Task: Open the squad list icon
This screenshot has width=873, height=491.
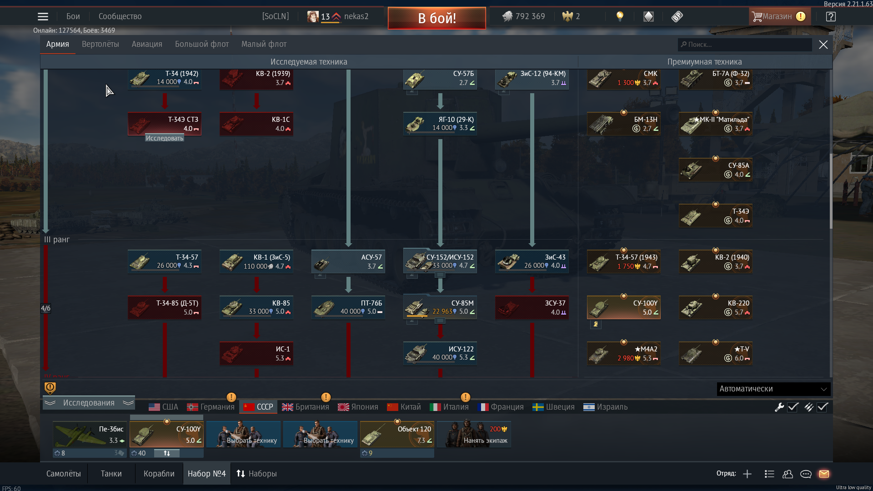Action: coord(769,474)
